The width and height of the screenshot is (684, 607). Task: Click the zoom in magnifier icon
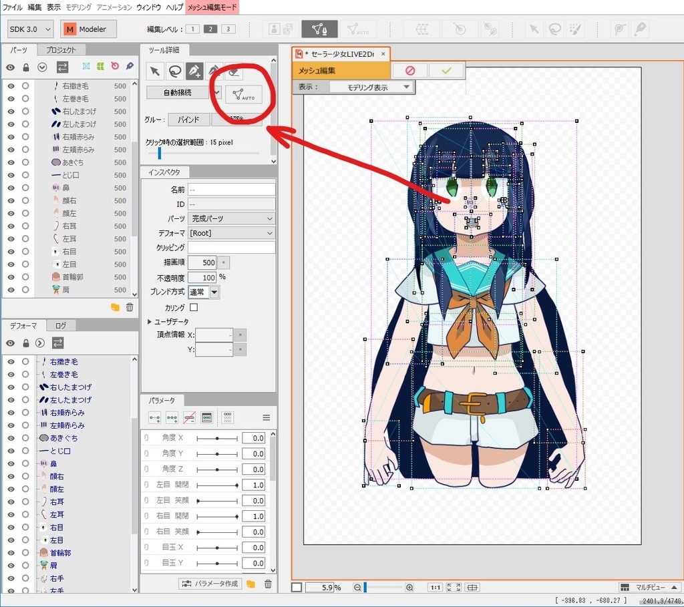click(409, 588)
